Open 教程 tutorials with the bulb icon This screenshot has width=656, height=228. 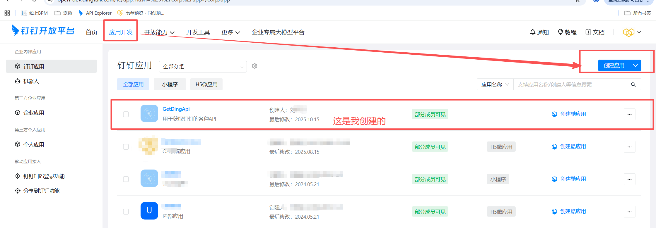click(567, 32)
